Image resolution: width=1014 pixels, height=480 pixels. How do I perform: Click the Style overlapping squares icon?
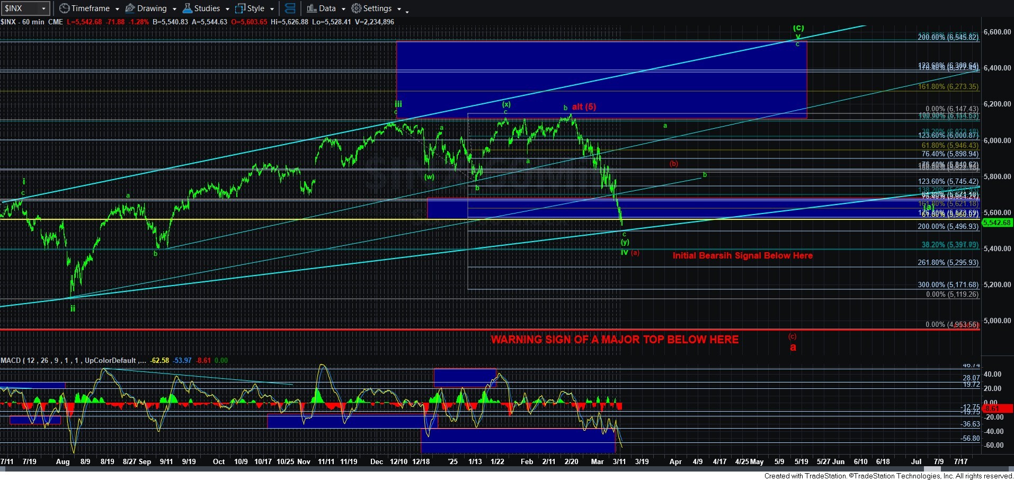click(240, 8)
